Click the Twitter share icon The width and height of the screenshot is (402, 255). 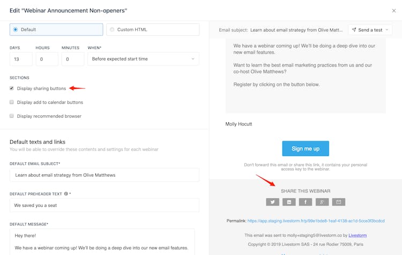273,202
